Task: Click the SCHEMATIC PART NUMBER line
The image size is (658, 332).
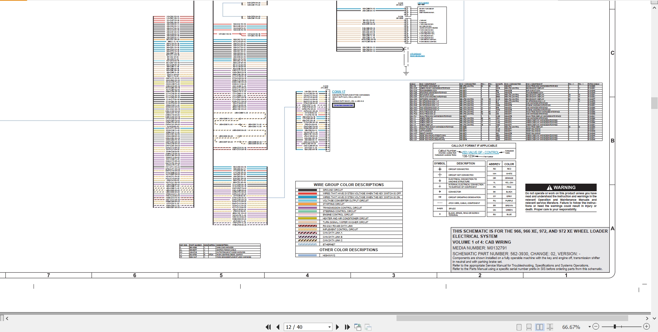Action: point(516,254)
